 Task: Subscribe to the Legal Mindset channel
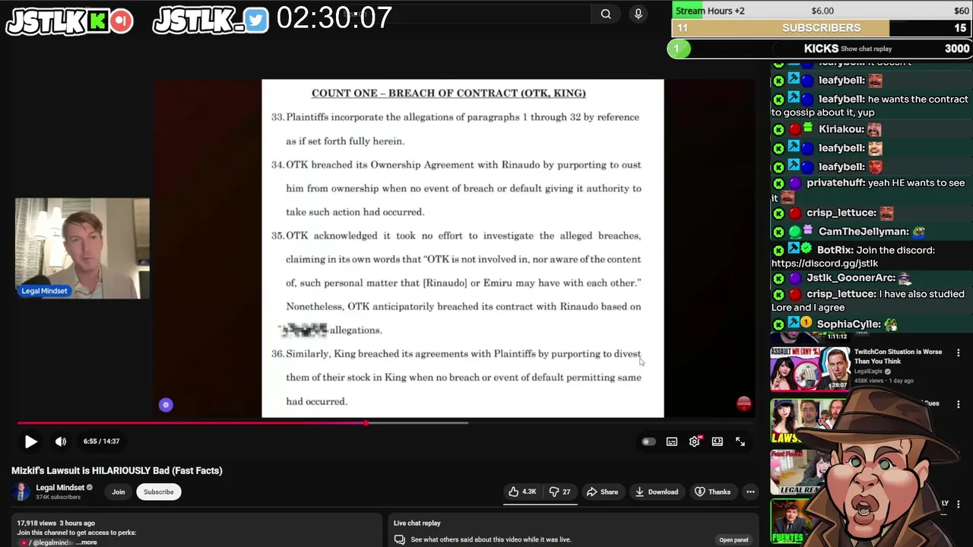[x=159, y=492]
